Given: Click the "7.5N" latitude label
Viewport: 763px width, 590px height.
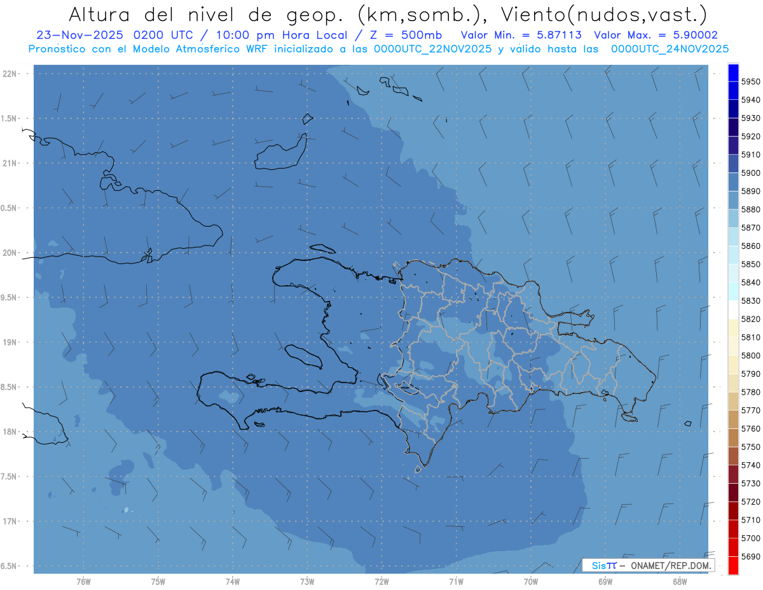Looking at the screenshot, I should pos(8,477).
